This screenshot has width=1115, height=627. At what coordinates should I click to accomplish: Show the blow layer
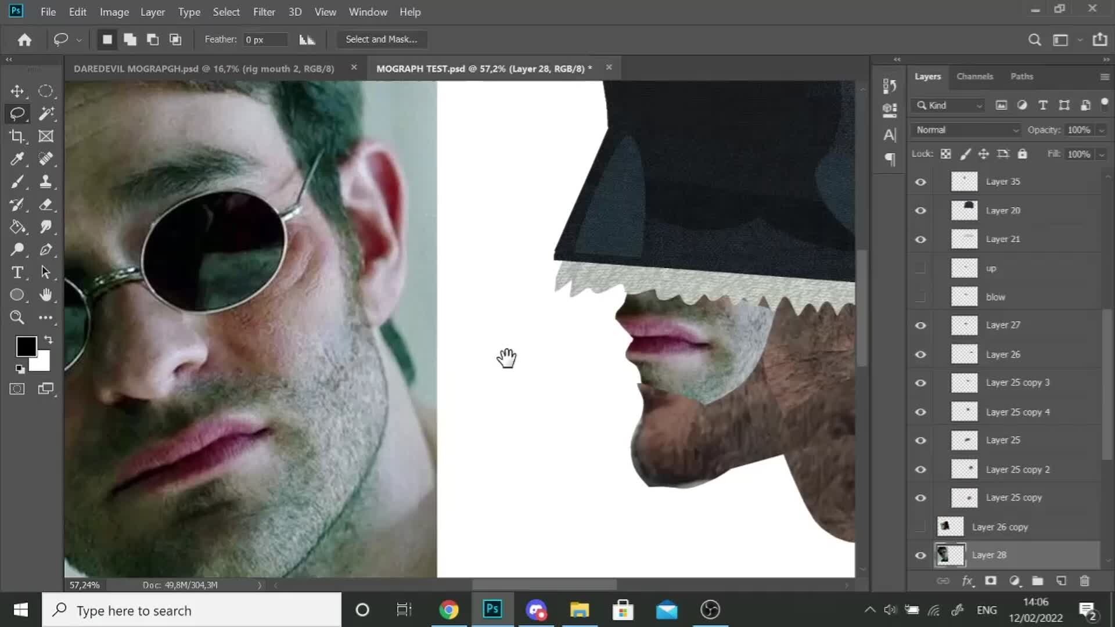click(920, 297)
